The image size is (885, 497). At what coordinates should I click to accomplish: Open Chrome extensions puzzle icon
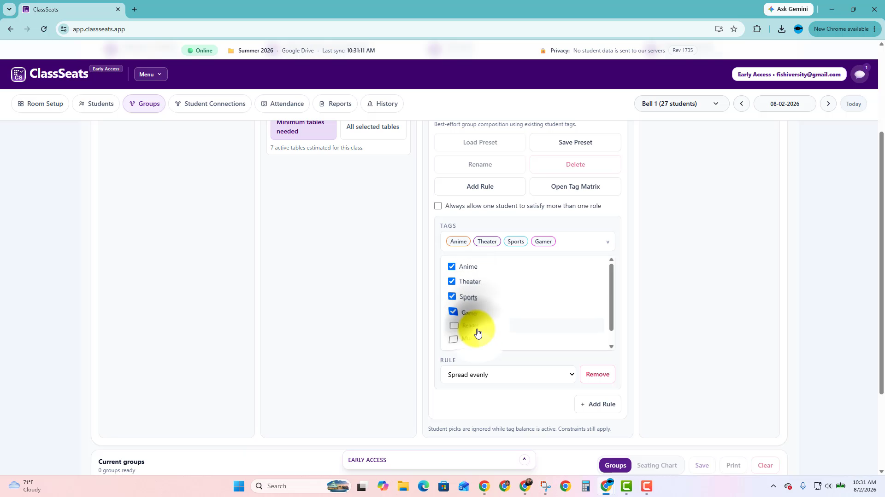pyautogui.click(x=757, y=29)
